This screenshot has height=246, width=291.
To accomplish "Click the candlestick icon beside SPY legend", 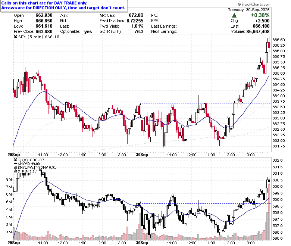I will [x=16, y=37].
